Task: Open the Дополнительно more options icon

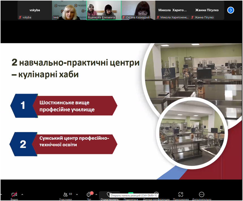Action: click(202, 194)
